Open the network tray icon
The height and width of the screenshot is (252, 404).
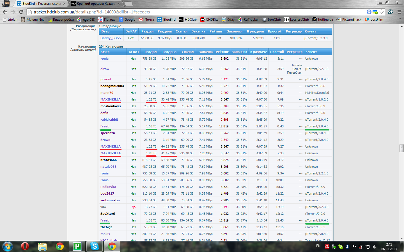coord(367,247)
